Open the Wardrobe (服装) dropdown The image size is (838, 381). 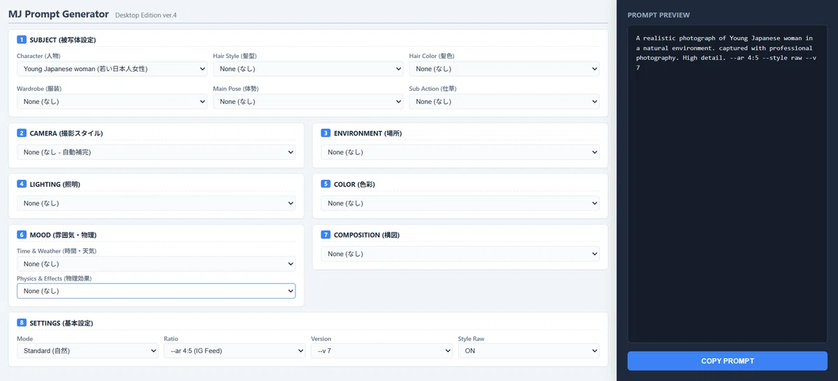click(x=112, y=102)
